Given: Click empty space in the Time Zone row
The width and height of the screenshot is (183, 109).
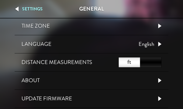Looking at the screenshot, I should tap(102, 26).
